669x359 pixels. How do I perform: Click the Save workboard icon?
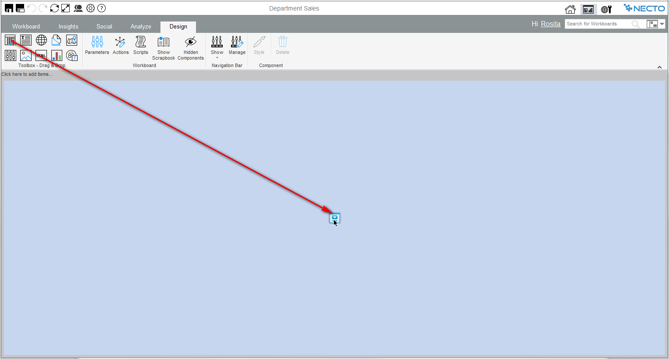tap(9, 8)
